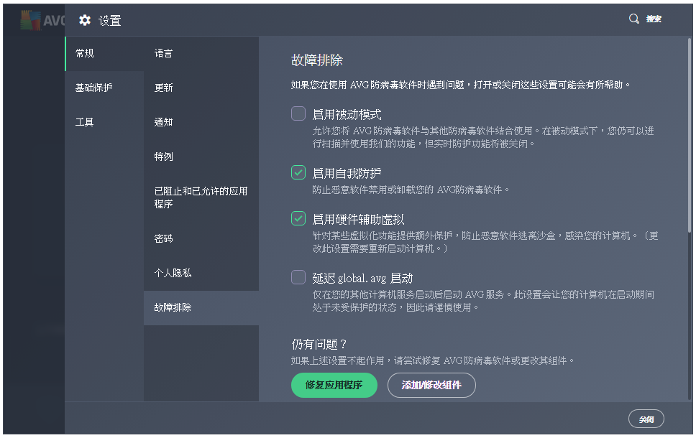Screen dimensions: 696x438
Task: Select the 常规 category tab
Action: (x=85, y=53)
